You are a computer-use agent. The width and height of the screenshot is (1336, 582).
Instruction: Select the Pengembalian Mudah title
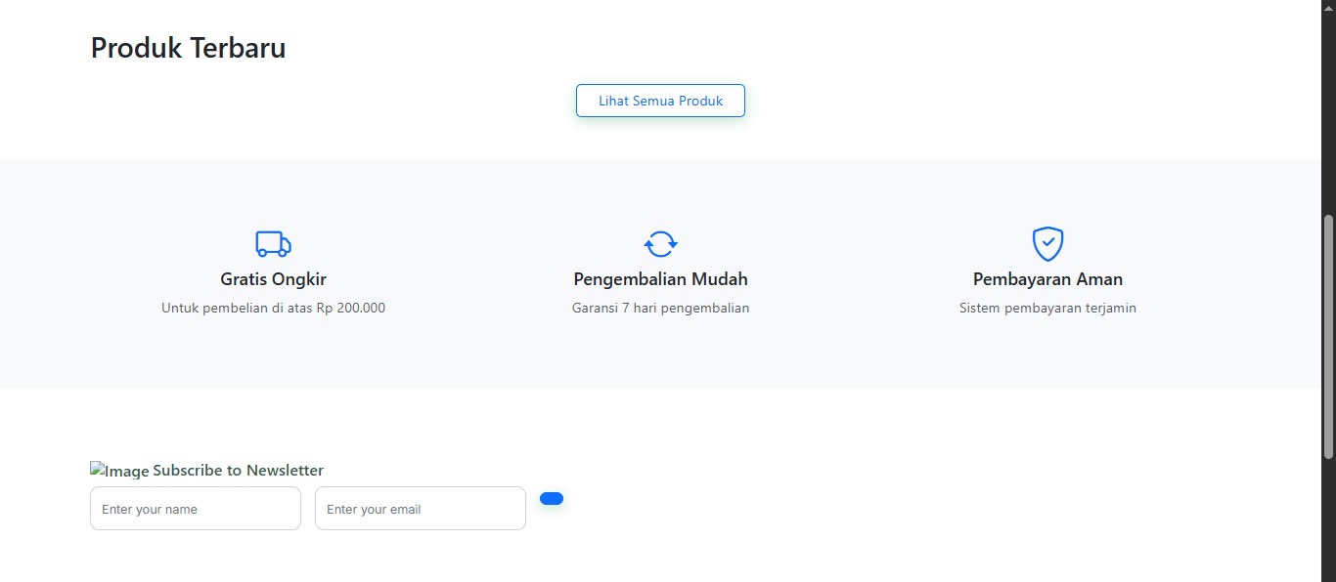point(660,279)
